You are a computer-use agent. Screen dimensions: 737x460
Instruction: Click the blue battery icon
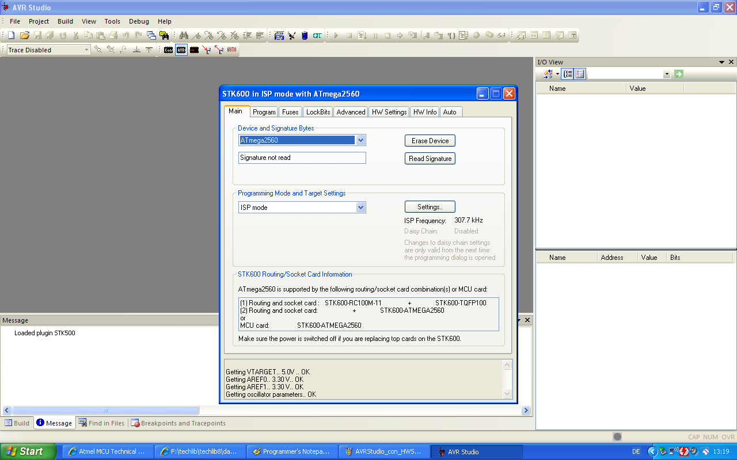(x=305, y=36)
